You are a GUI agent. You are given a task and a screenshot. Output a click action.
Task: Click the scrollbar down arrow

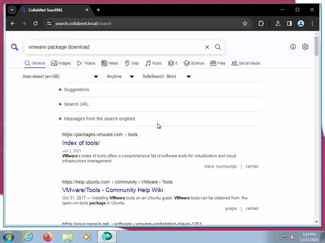[316, 222]
